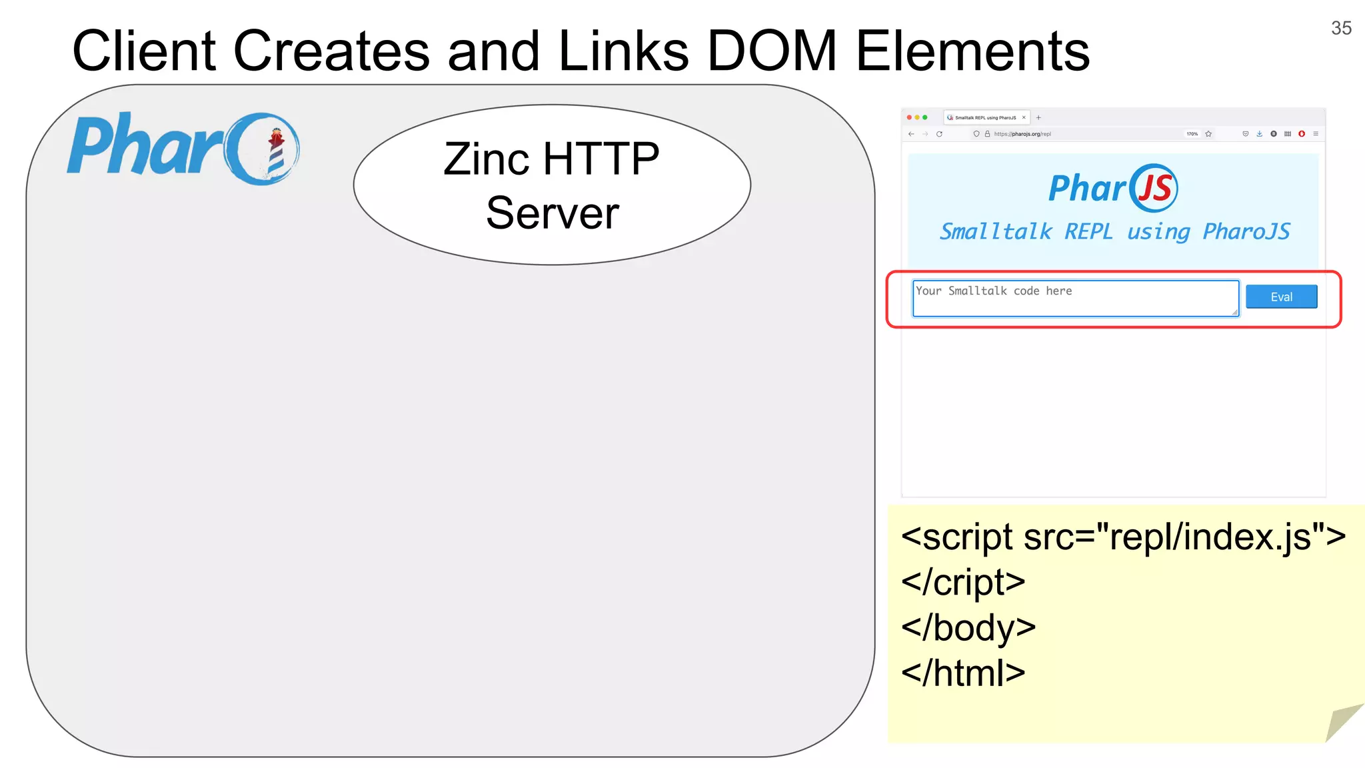Viewport: 1365px width, 768px height.
Task: Open the hamburger application menu
Action: click(1316, 134)
